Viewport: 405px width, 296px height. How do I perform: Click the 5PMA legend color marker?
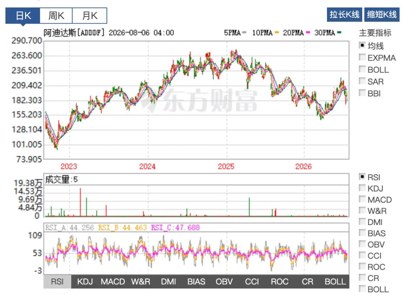244,33
